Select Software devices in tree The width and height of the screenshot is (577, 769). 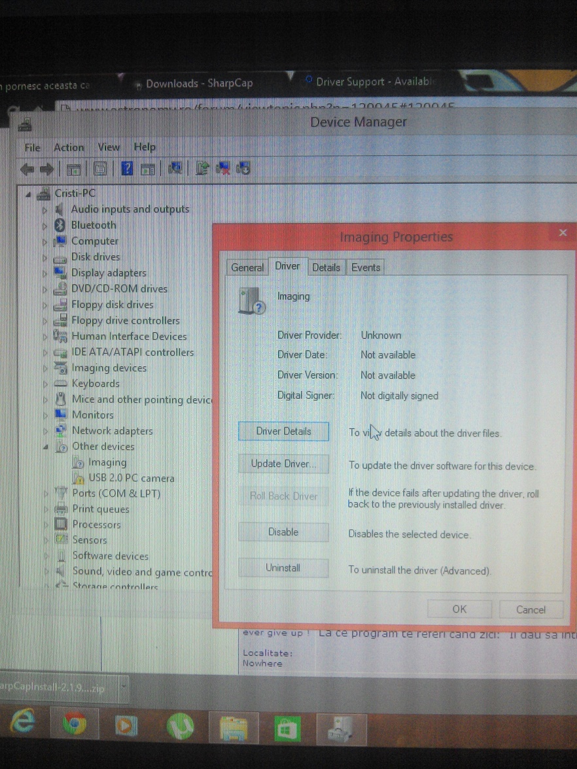111,556
